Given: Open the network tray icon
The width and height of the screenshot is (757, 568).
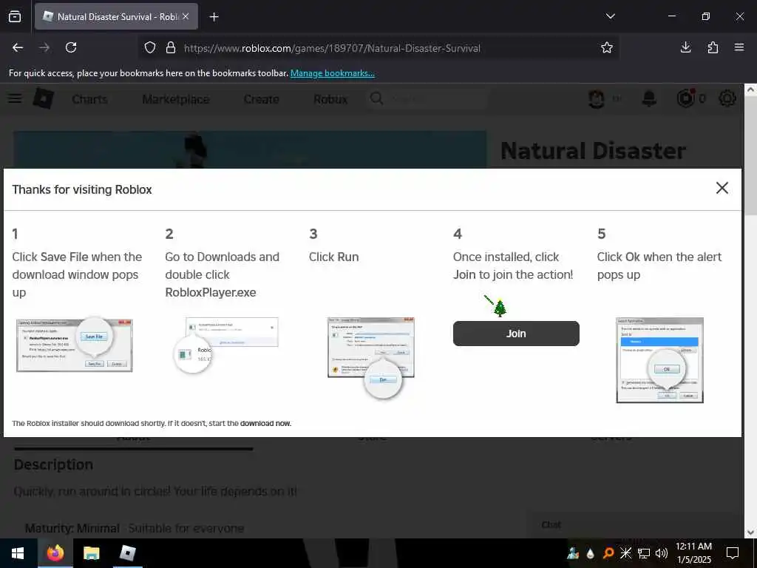Looking at the screenshot, I should (644, 553).
